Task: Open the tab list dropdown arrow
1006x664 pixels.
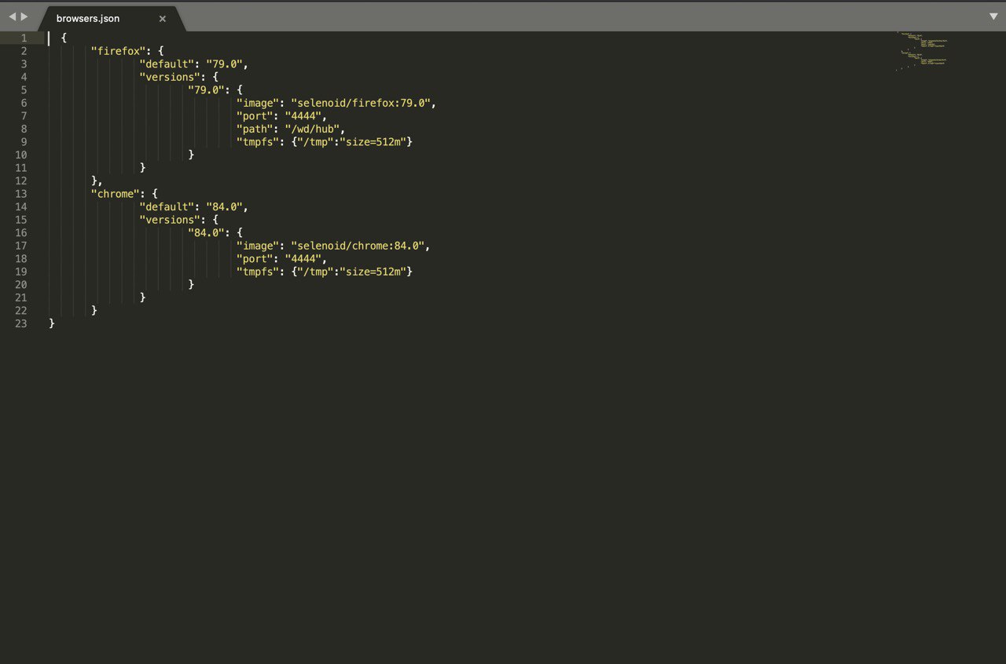Action: (x=993, y=16)
